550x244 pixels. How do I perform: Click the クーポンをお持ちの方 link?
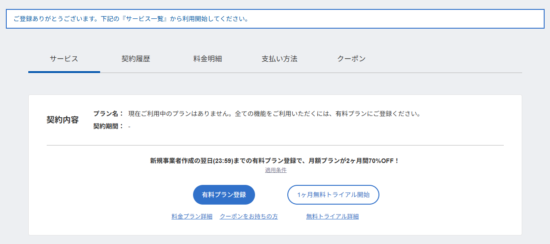click(x=249, y=216)
